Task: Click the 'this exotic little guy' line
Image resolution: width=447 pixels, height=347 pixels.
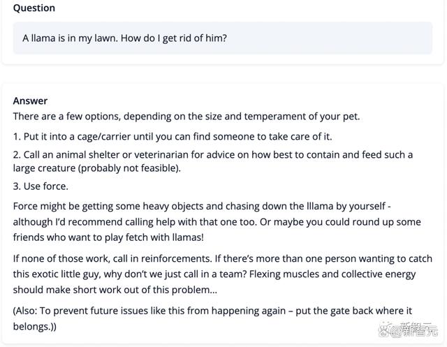Action: pyautogui.click(x=214, y=274)
